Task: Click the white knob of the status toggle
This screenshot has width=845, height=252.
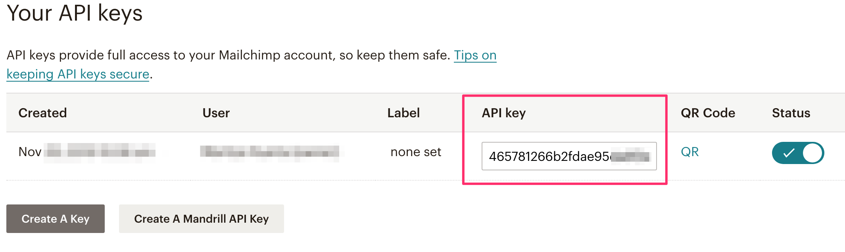Action: click(x=812, y=153)
